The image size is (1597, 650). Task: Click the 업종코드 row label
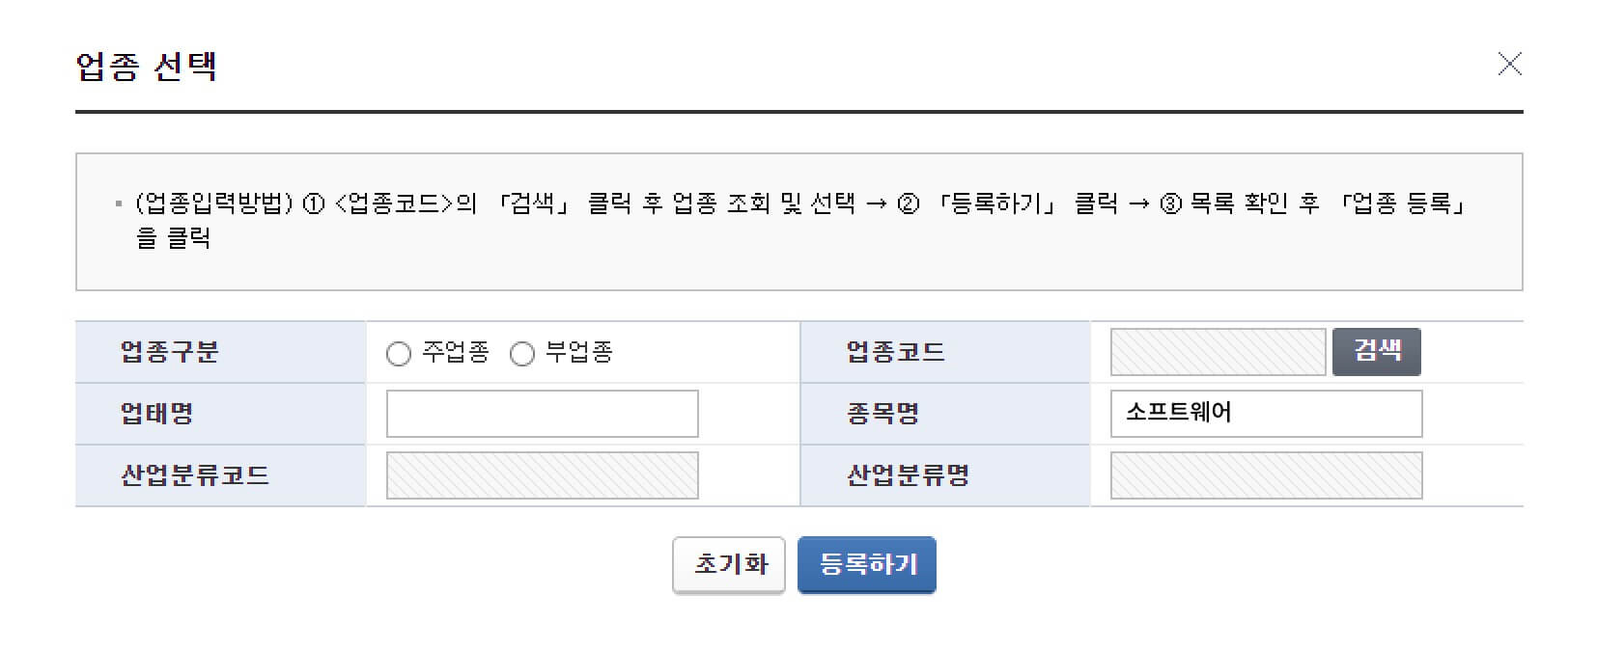(895, 352)
